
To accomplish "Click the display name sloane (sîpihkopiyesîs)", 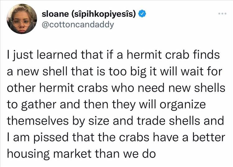I will (x=89, y=14).
